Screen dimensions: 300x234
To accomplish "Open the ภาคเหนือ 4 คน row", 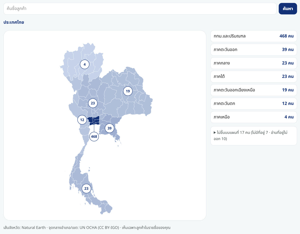I will 254,117.
